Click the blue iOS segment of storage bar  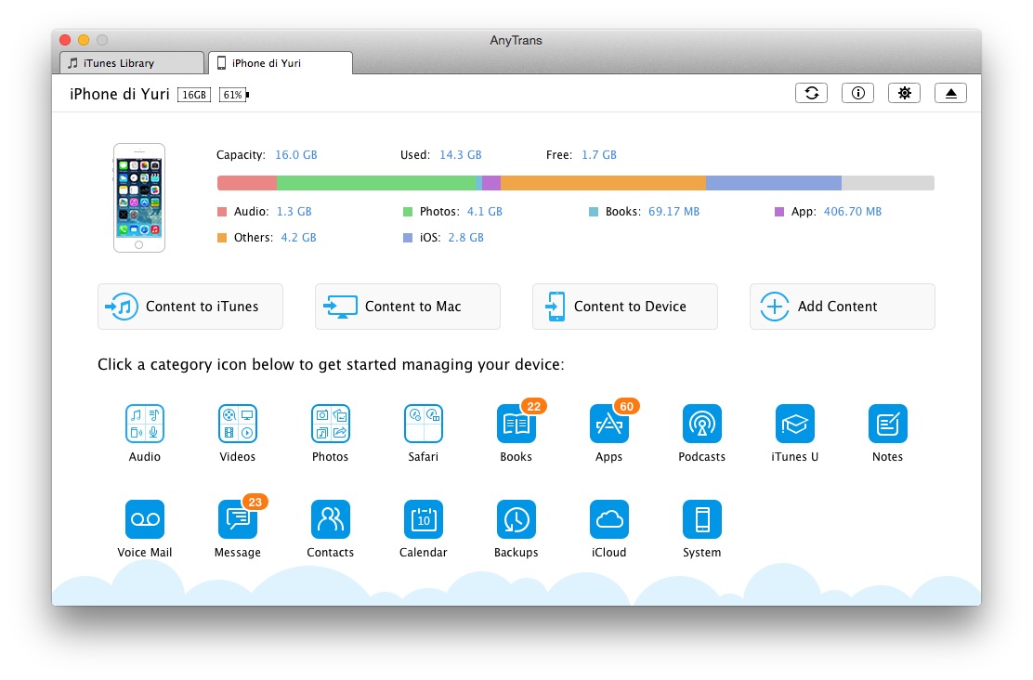pos(774,183)
